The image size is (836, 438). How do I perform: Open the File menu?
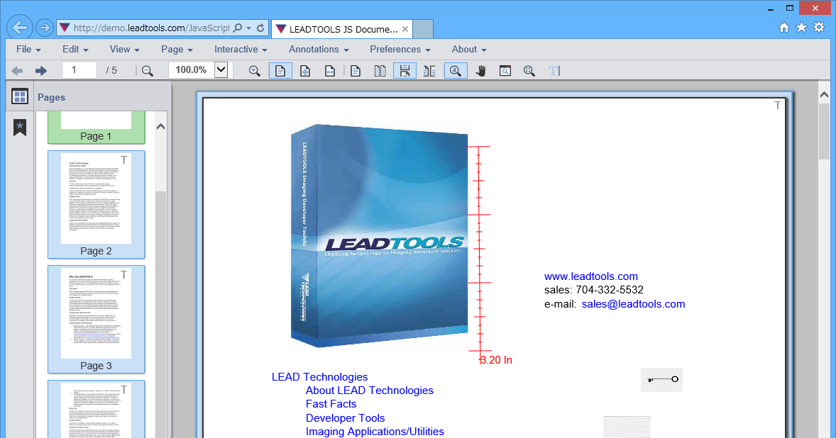point(28,50)
